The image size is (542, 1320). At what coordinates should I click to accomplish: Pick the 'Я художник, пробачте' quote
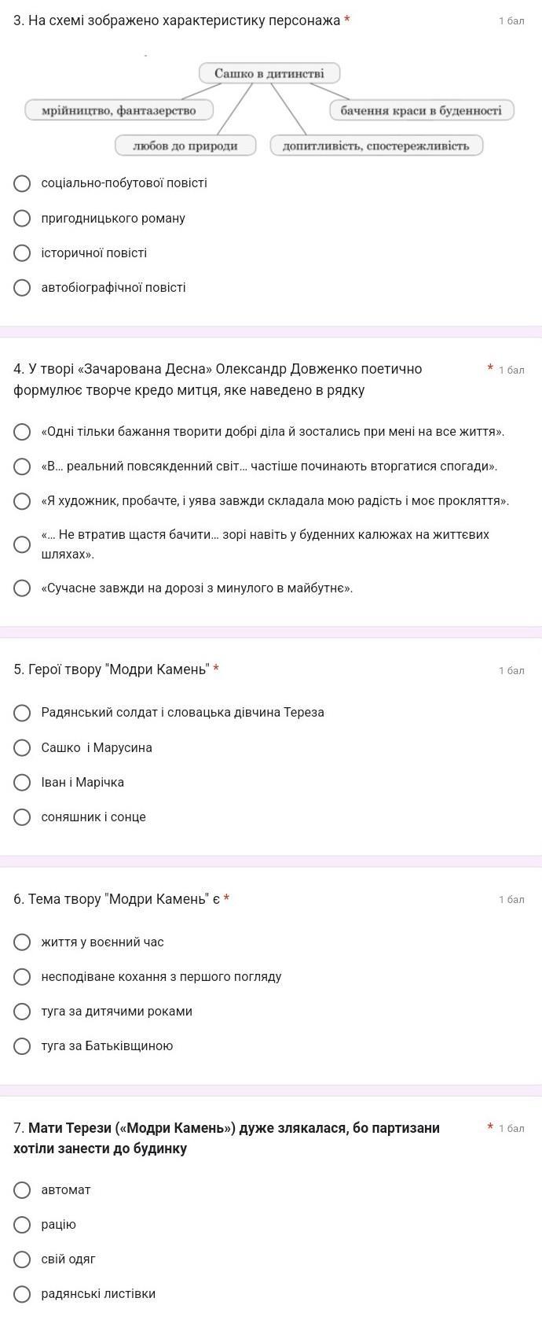(23, 501)
